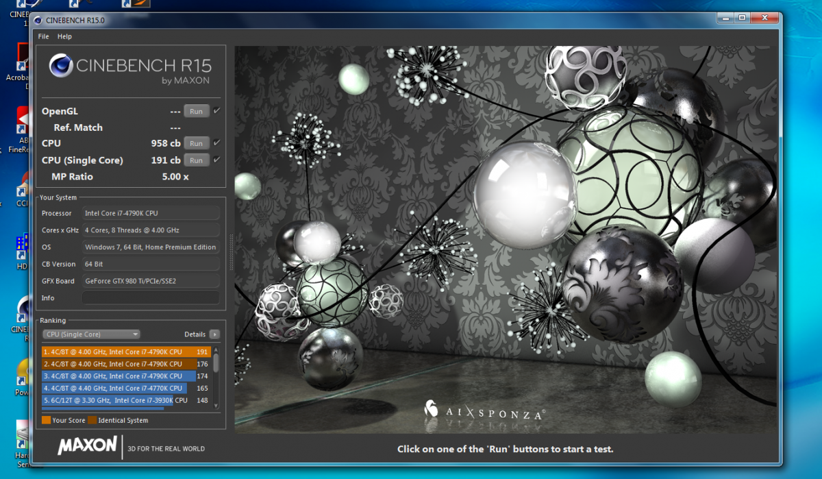Click the Hard Disk Sentinel desktop shortcut
This screenshot has height=479, width=822.
(23, 444)
